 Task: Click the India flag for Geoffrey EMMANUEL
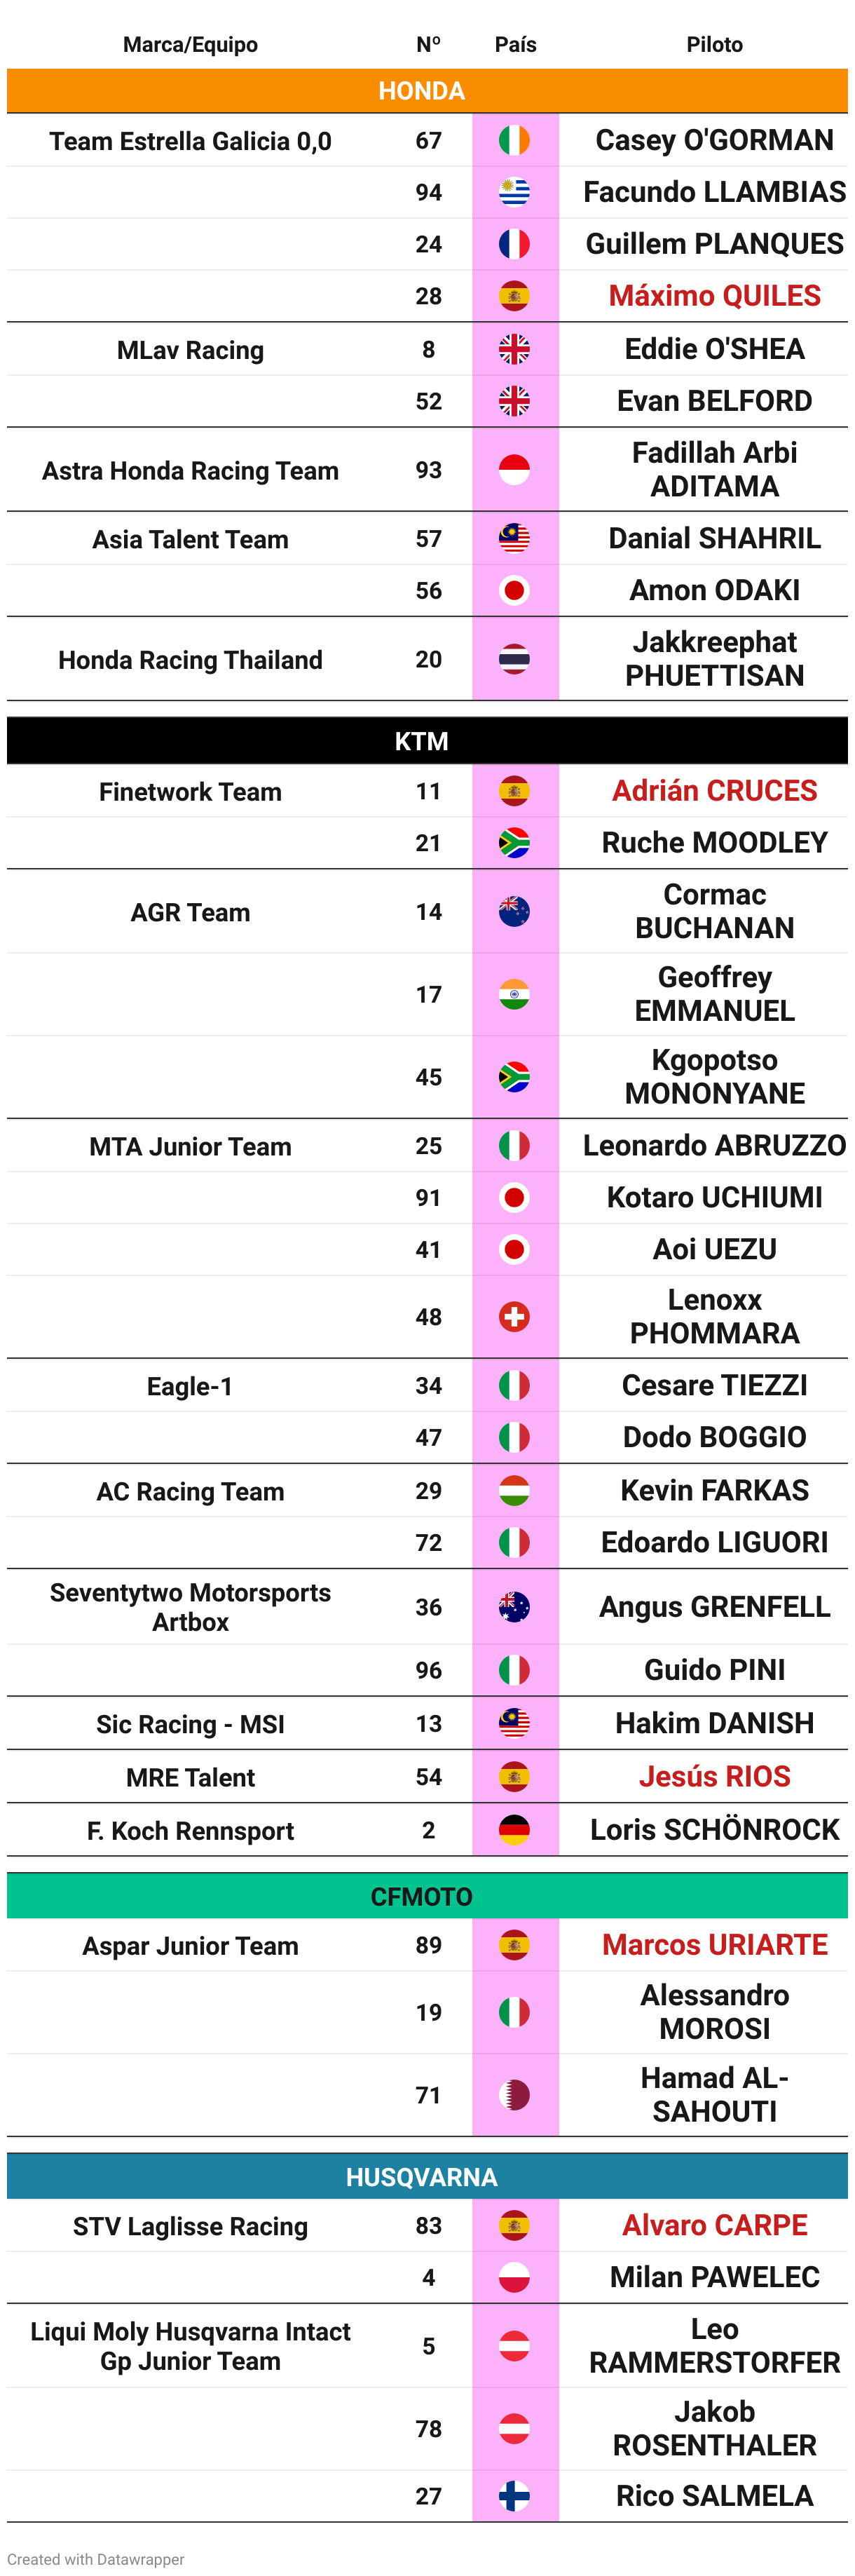(x=514, y=995)
